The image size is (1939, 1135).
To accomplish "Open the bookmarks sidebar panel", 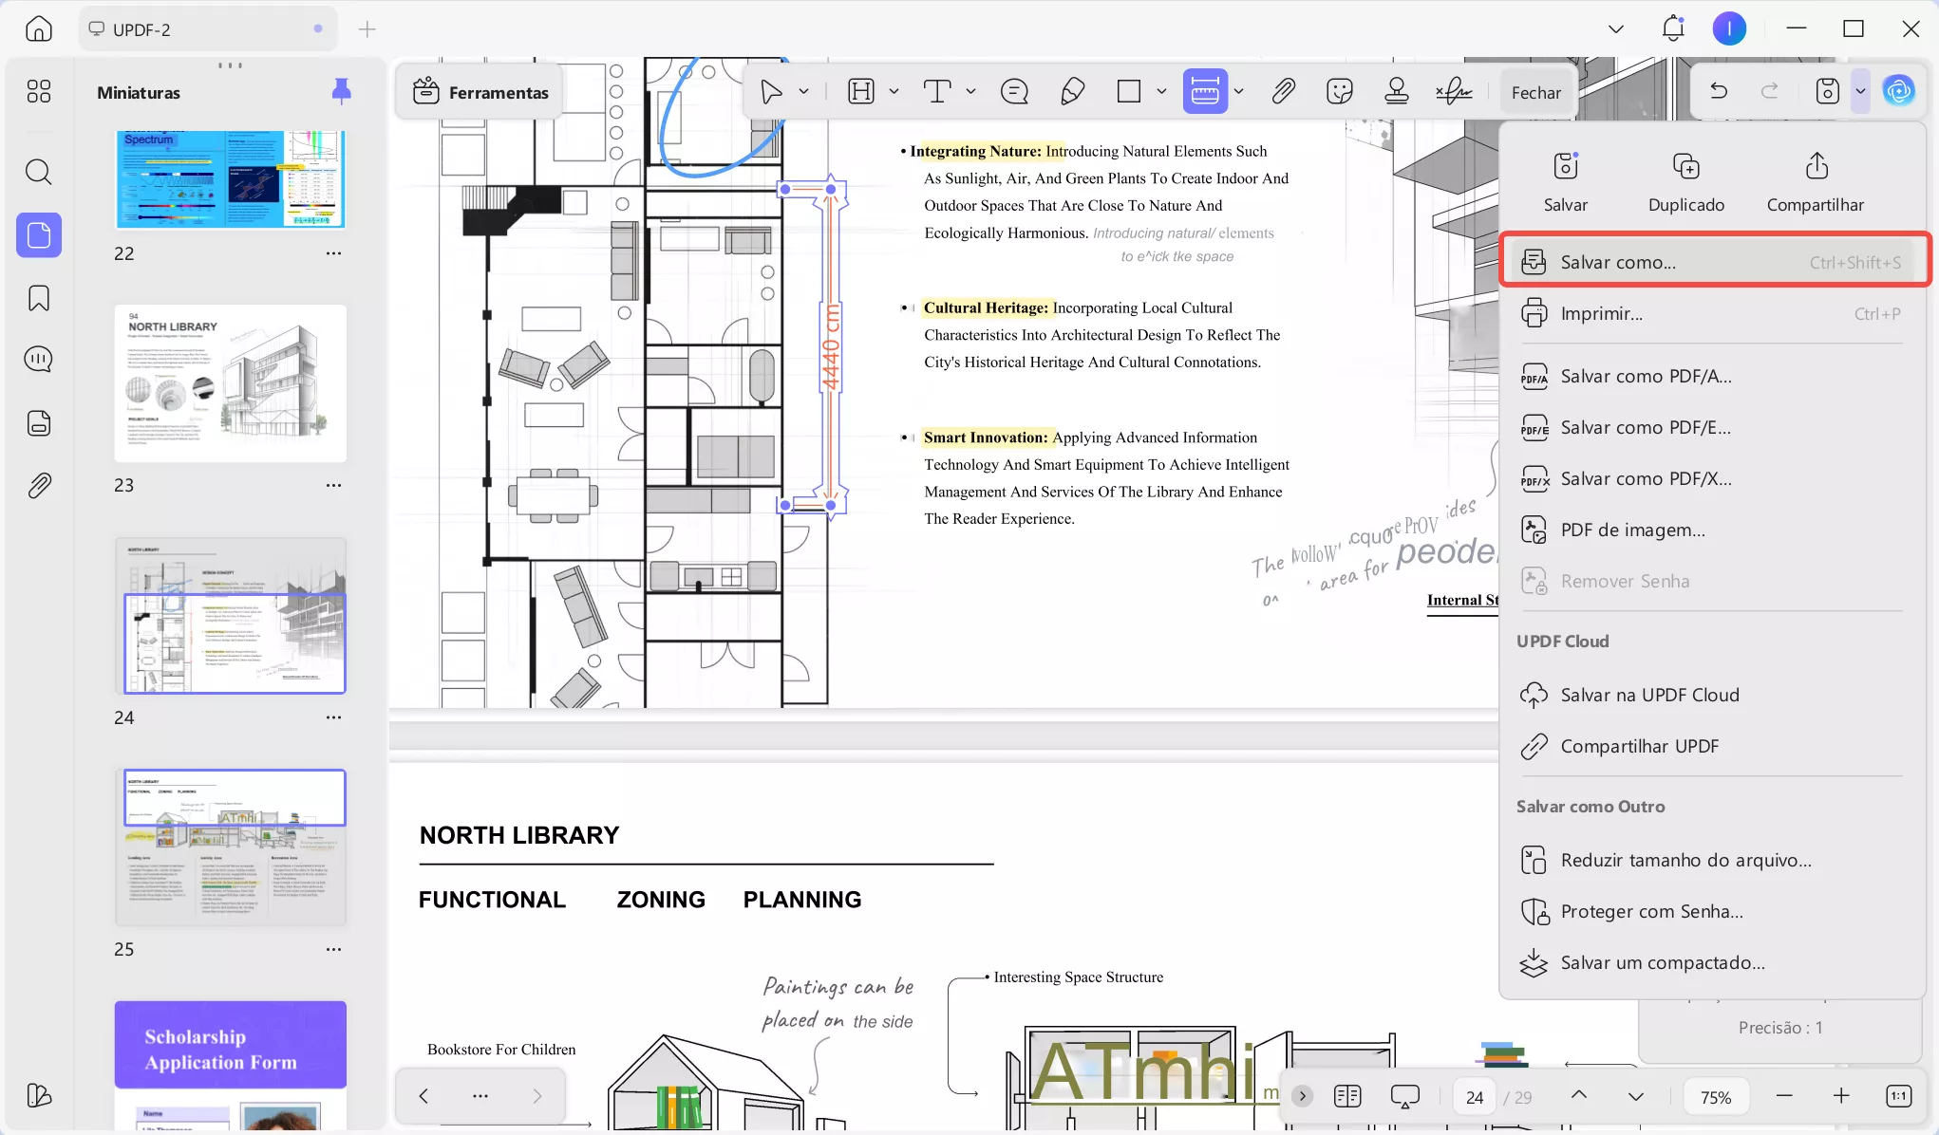I will pos(39,298).
